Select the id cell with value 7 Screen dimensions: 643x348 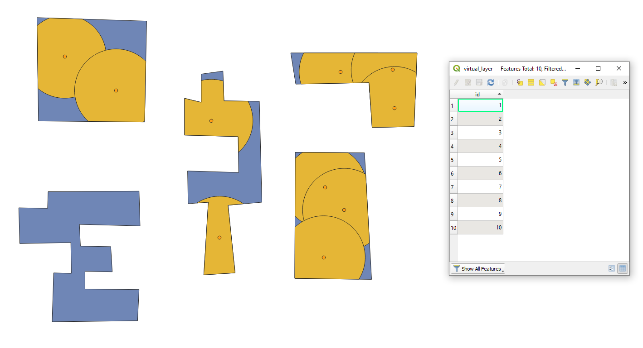pyautogui.click(x=481, y=187)
